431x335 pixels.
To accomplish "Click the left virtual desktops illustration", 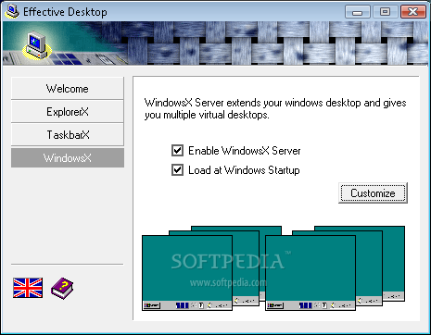I will [211, 268].
